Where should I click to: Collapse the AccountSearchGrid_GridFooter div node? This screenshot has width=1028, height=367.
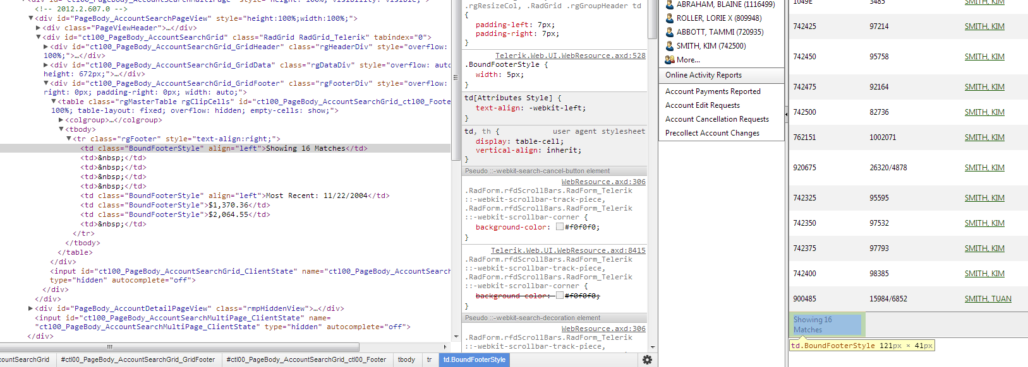tap(46, 83)
